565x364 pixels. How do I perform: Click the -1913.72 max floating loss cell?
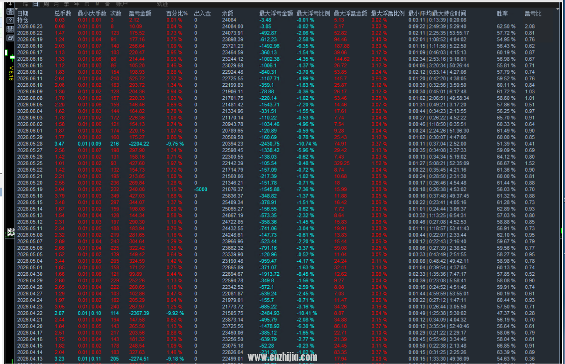(x=269, y=274)
